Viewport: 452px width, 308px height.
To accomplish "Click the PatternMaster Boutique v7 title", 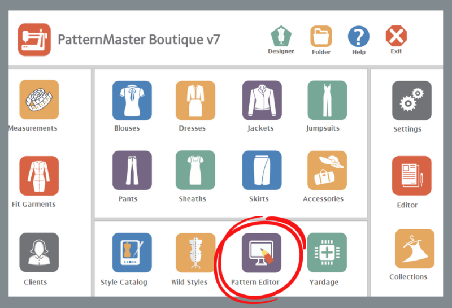I will pos(139,40).
